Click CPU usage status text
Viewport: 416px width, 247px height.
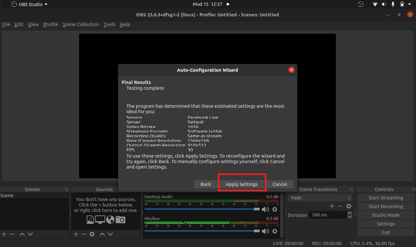point(372,243)
